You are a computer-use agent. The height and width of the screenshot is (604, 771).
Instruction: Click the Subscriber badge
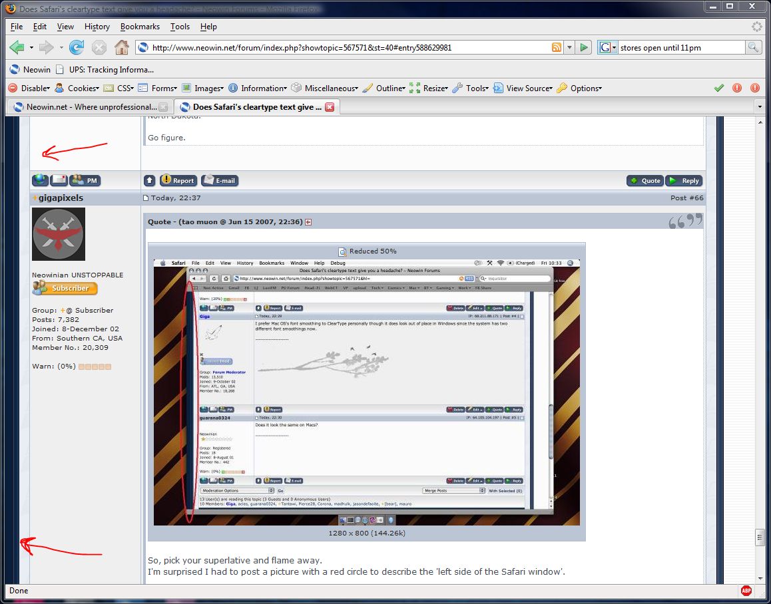click(x=65, y=288)
